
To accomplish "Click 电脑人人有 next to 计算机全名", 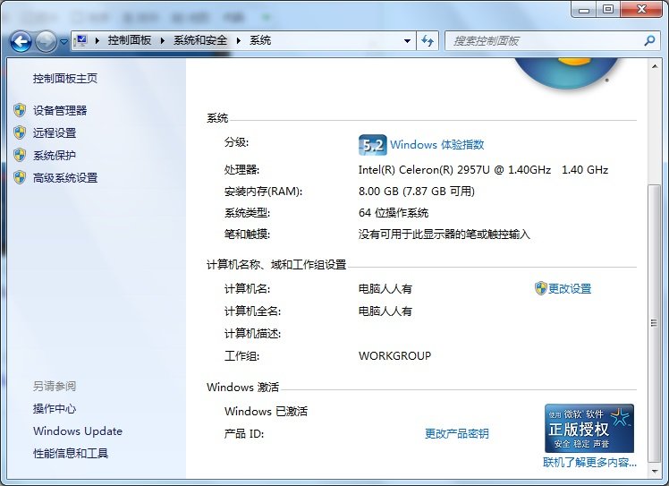I will 385,311.
